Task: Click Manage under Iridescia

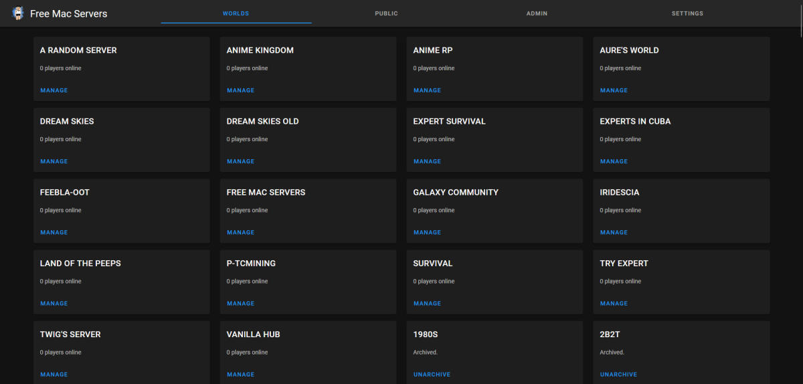Action: click(614, 232)
